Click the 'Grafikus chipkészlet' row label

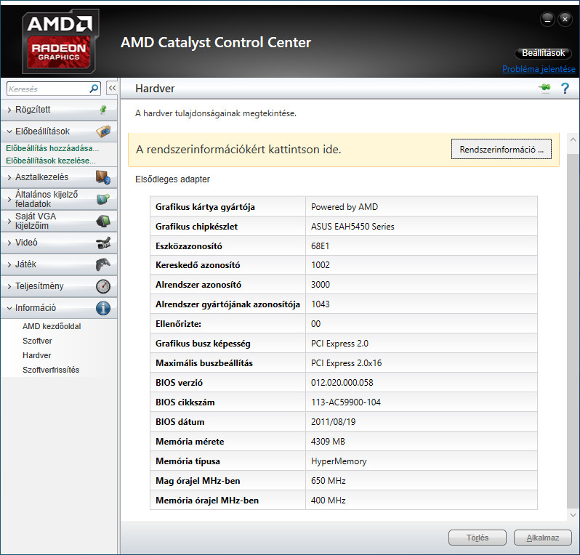(x=196, y=227)
